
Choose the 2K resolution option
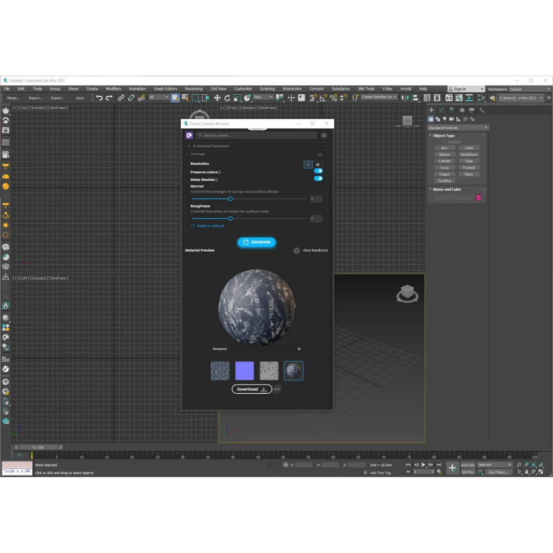point(317,164)
